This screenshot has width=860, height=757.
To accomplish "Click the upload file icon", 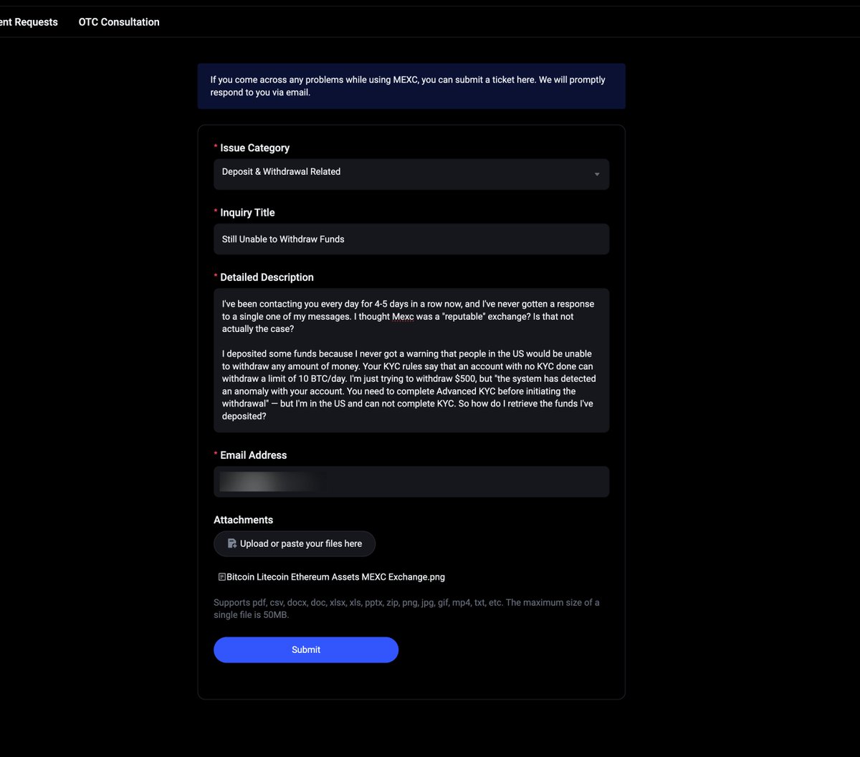I will coord(232,543).
